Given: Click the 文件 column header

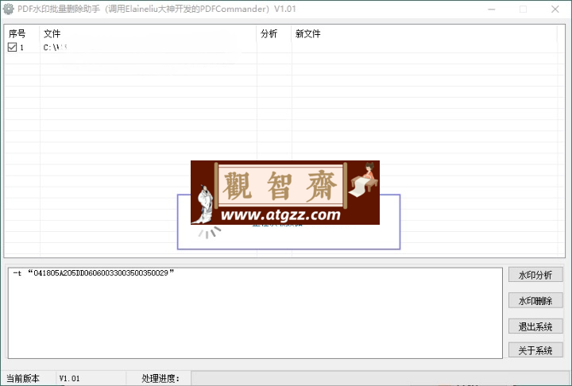Looking at the screenshot, I should coord(148,33).
